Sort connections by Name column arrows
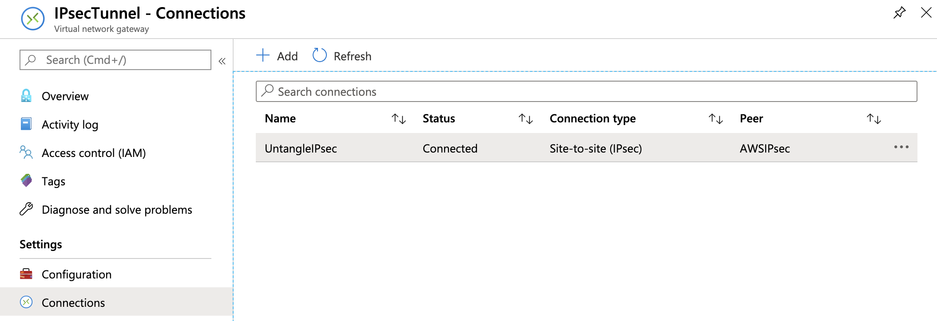Image resolution: width=937 pixels, height=321 pixels. [399, 119]
